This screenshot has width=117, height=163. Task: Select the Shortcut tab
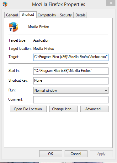click(28, 15)
